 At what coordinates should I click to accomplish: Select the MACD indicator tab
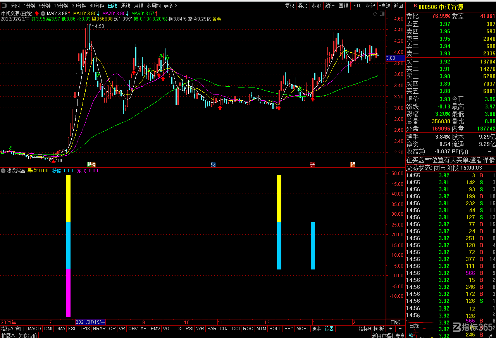coord(34,329)
